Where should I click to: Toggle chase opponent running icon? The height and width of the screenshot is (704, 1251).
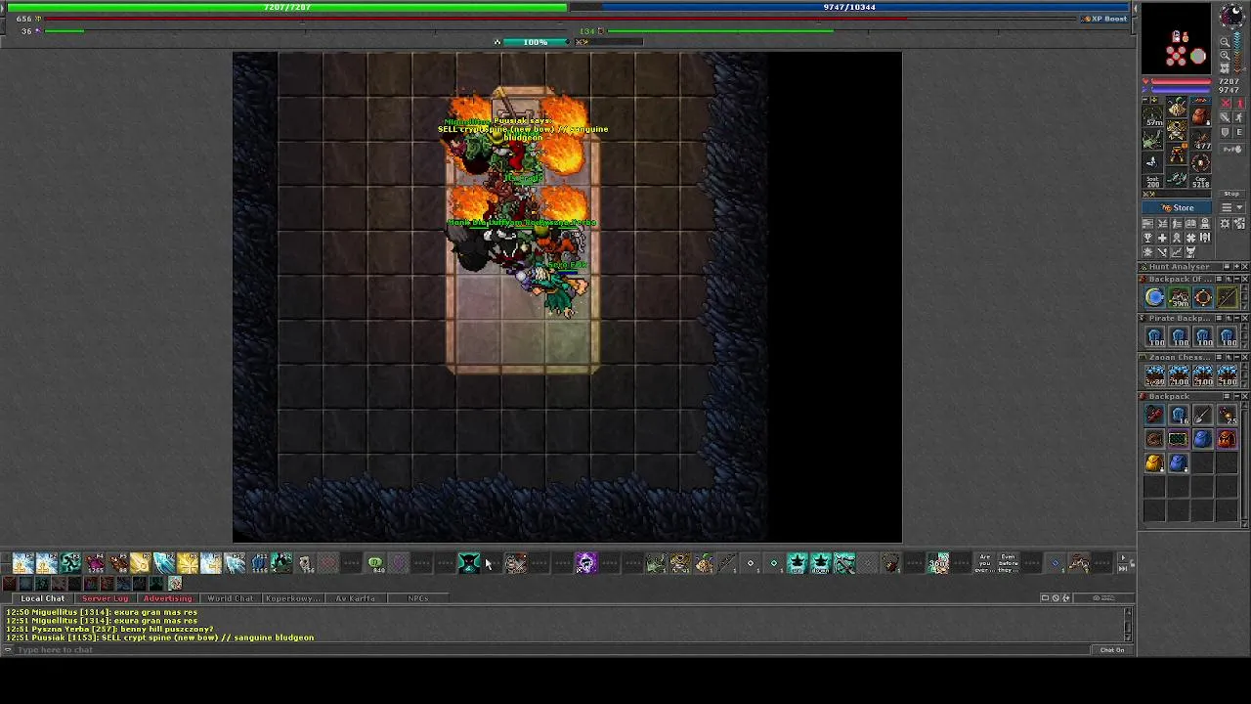(1239, 117)
